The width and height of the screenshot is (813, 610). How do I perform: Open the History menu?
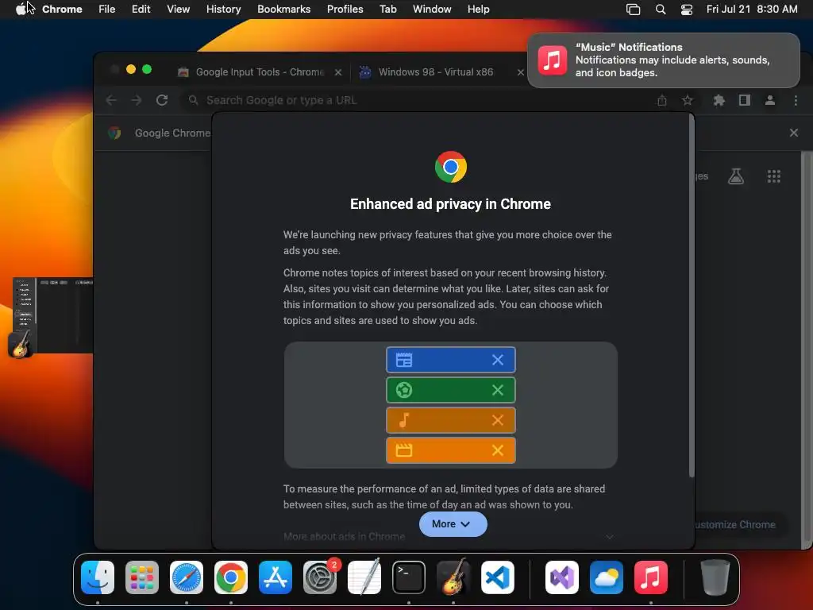(223, 10)
